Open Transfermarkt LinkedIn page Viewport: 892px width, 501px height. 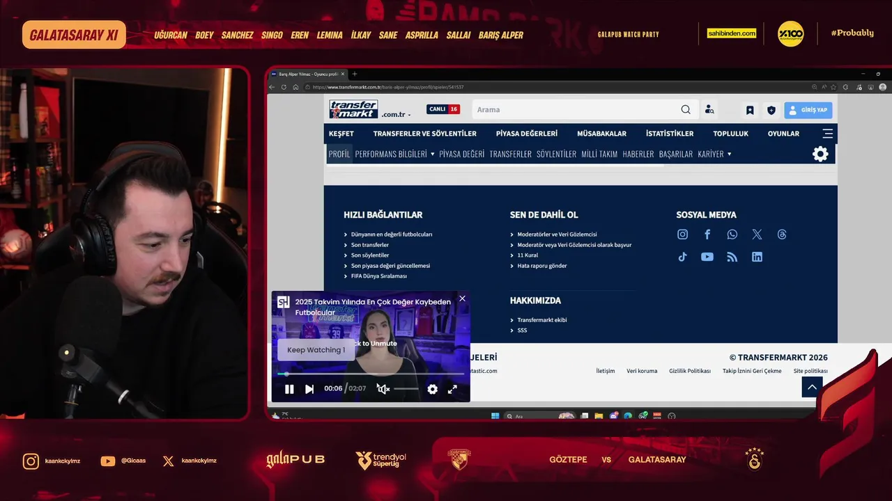pyautogui.click(x=757, y=257)
